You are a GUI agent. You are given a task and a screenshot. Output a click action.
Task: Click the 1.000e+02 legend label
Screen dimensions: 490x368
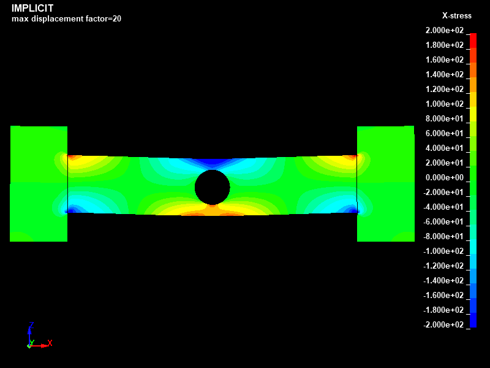[445, 104]
